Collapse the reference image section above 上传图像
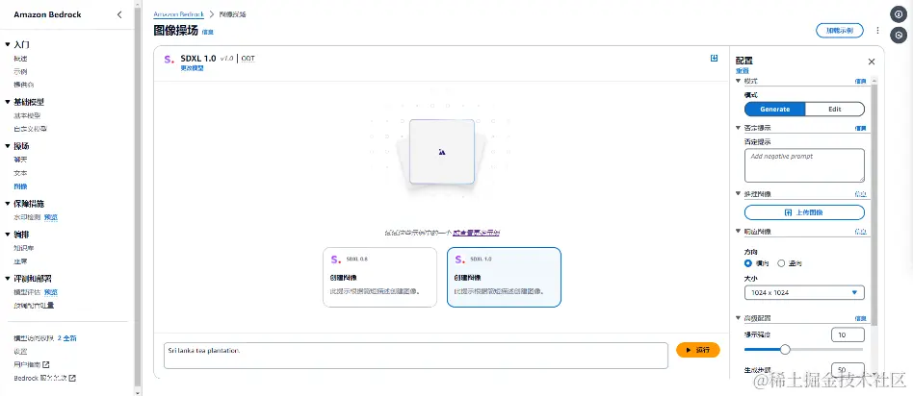Image resolution: width=913 pixels, height=396 pixels. pyautogui.click(x=739, y=193)
